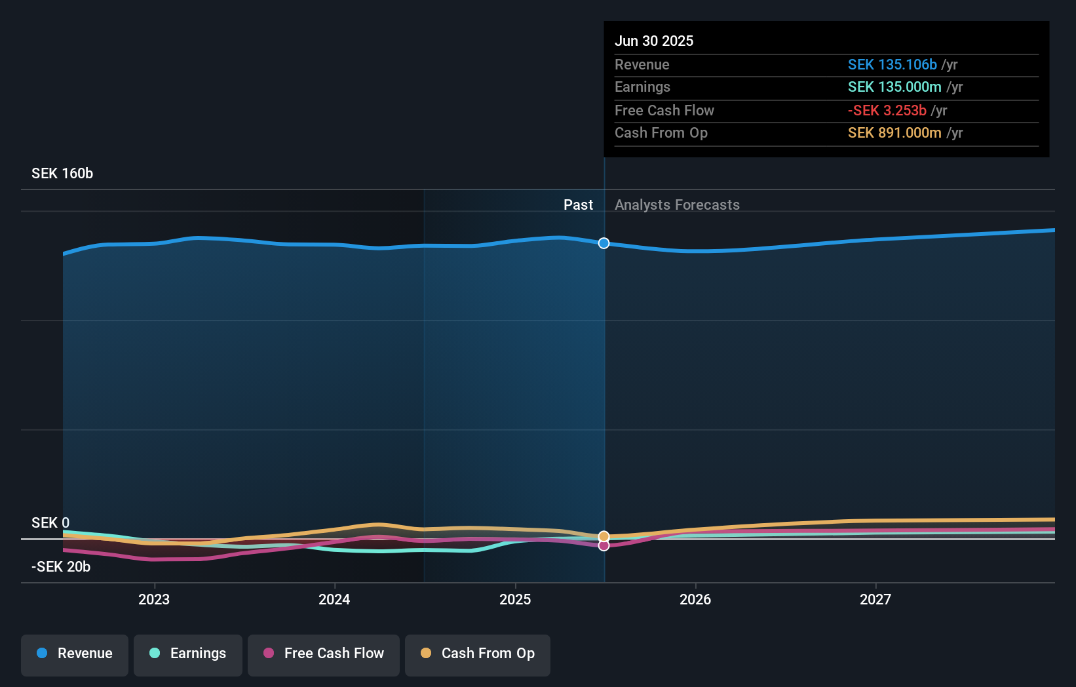1076x687 pixels.
Task: Click the 'Analysts Forecasts' label
Action: coord(677,205)
